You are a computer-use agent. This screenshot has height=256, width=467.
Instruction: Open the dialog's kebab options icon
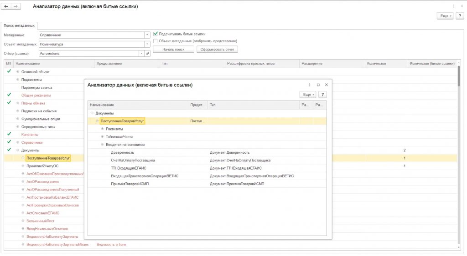pyautogui.click(x=310, y=85)
